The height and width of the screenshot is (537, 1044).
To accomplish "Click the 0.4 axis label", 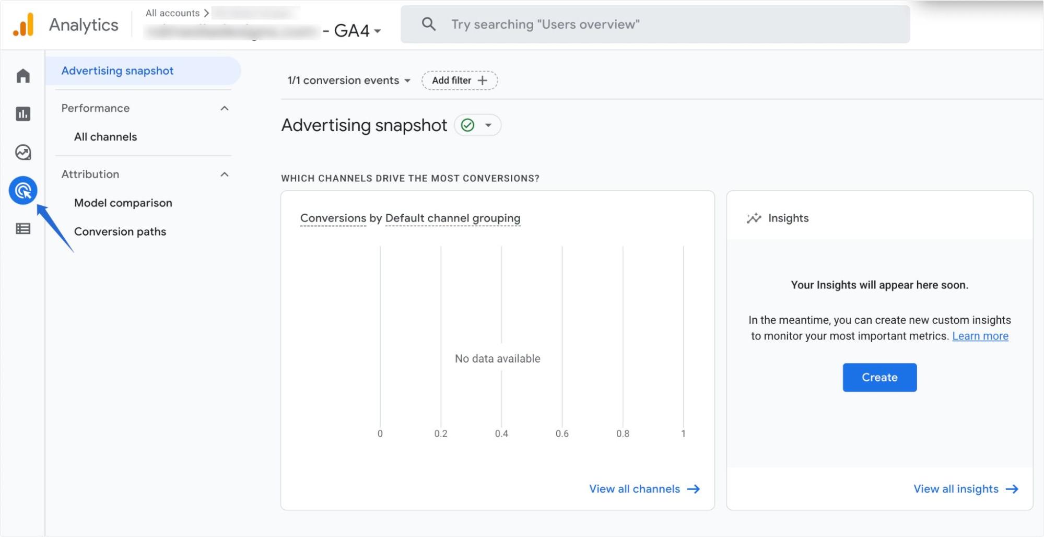I will coord(501,434).
